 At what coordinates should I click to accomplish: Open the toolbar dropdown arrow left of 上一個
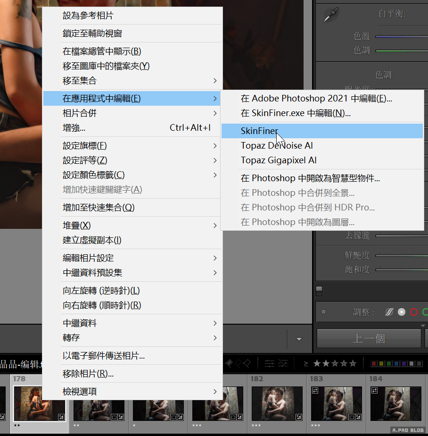click(298, 339)
